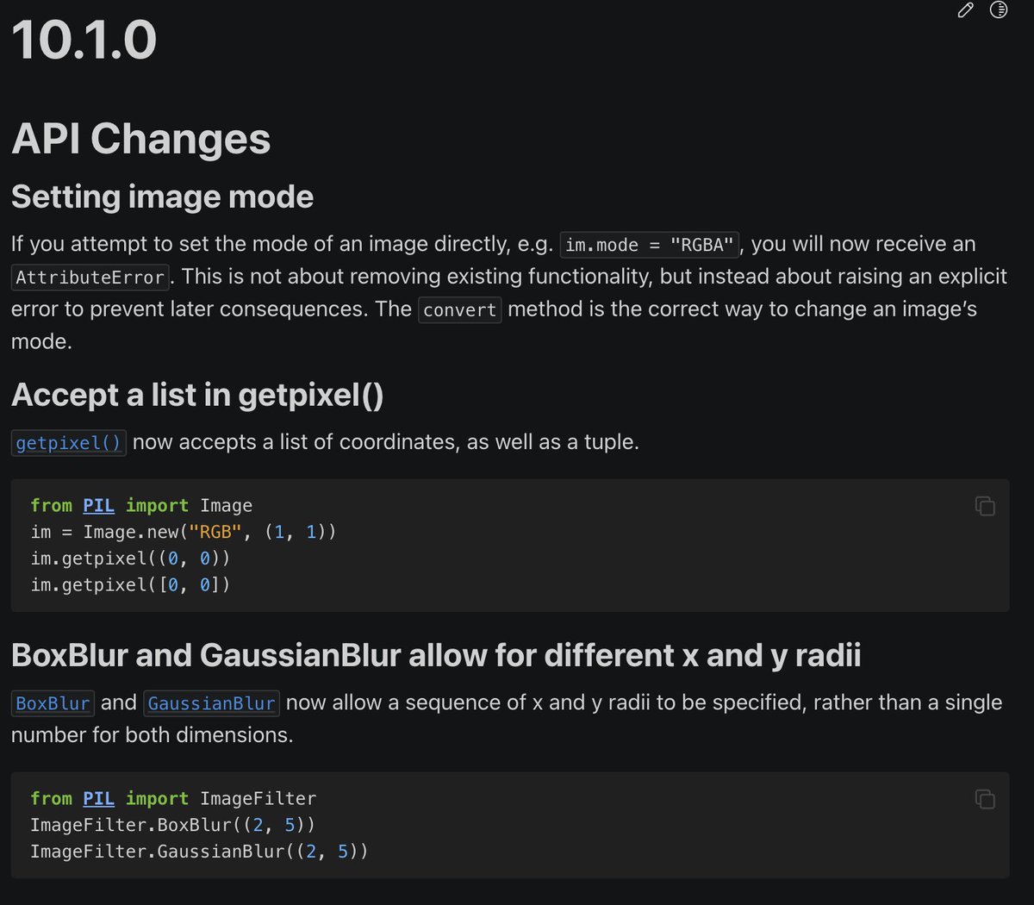The height and width of the screenshot is (905, 1034).
Task: Open the getpixel() documentation link
Action: [69, 443]
